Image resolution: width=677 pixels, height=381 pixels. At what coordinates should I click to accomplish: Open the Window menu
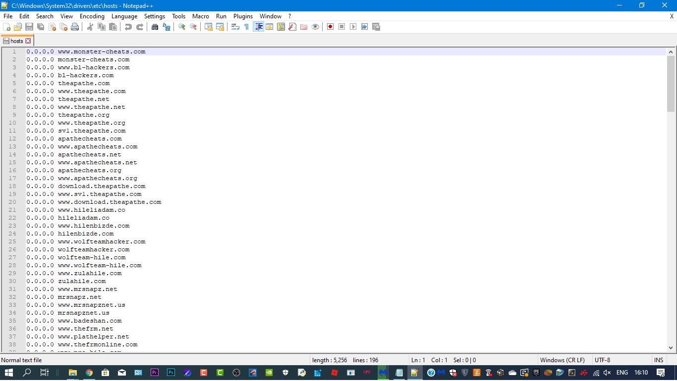271,16
